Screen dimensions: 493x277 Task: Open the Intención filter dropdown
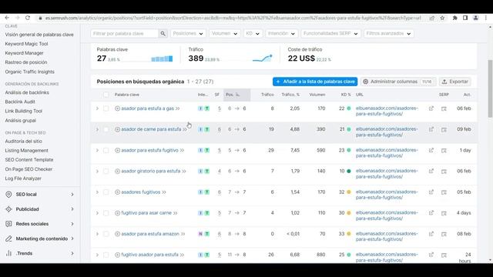pos(281,34)
